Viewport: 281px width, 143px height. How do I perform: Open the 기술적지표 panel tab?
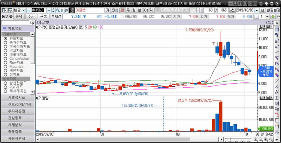click(x=16, y=98)
